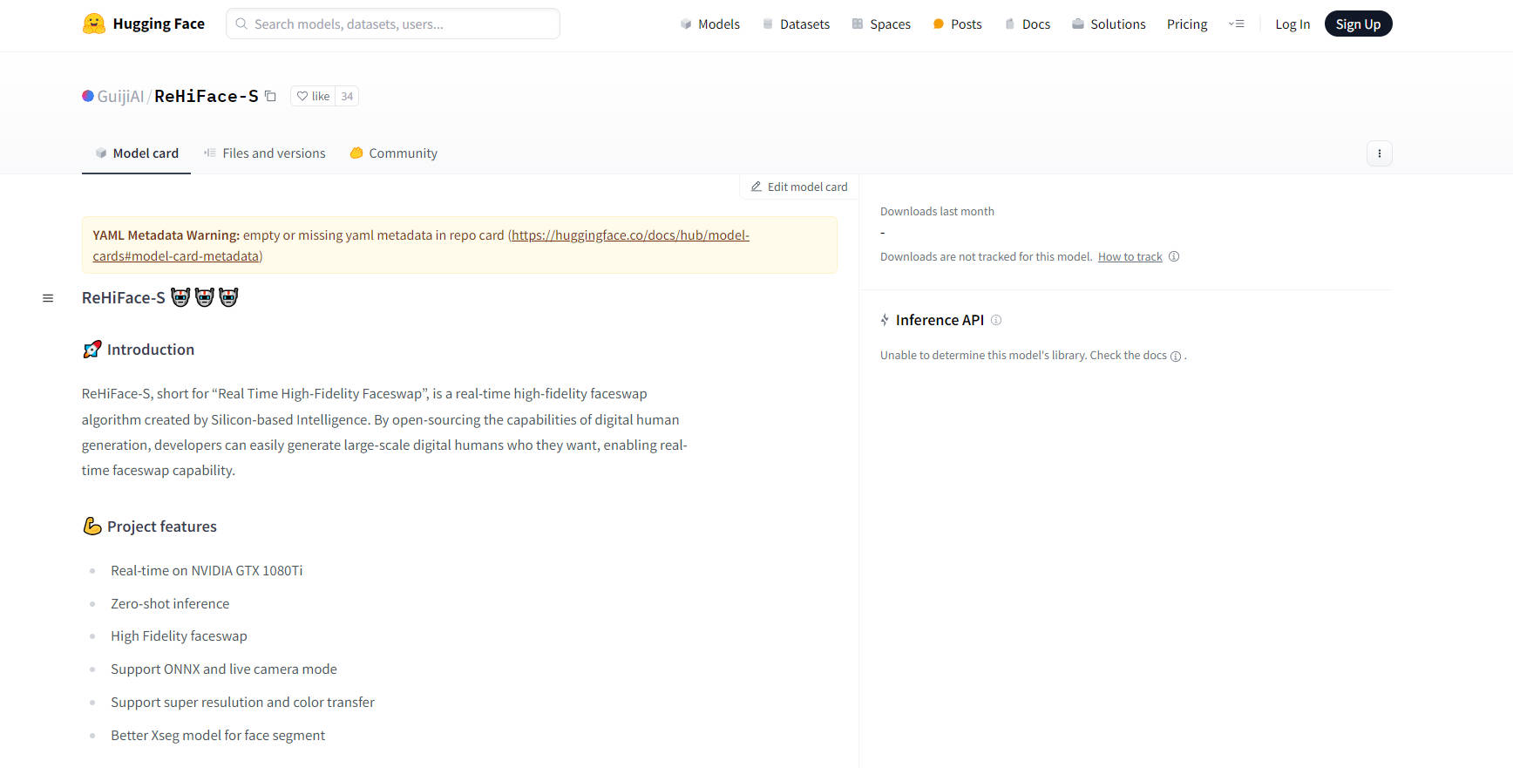Copy model name with the copy icon

point(271,96)
